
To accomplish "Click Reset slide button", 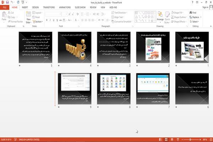I will pos(36,17).
